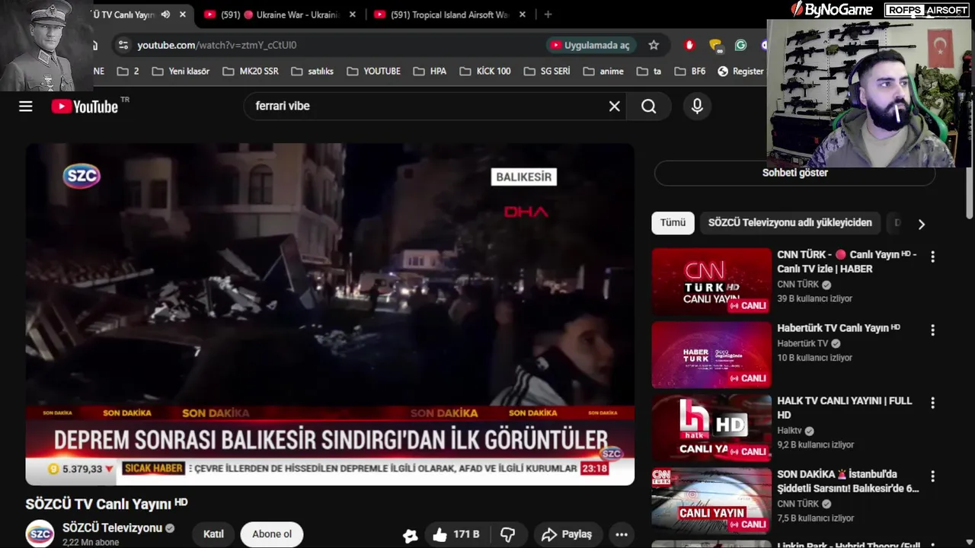Open options for CNN TÜRK Canlı Yayın video
This screenshot has height=548, width=975.
(x=932, y=256)
